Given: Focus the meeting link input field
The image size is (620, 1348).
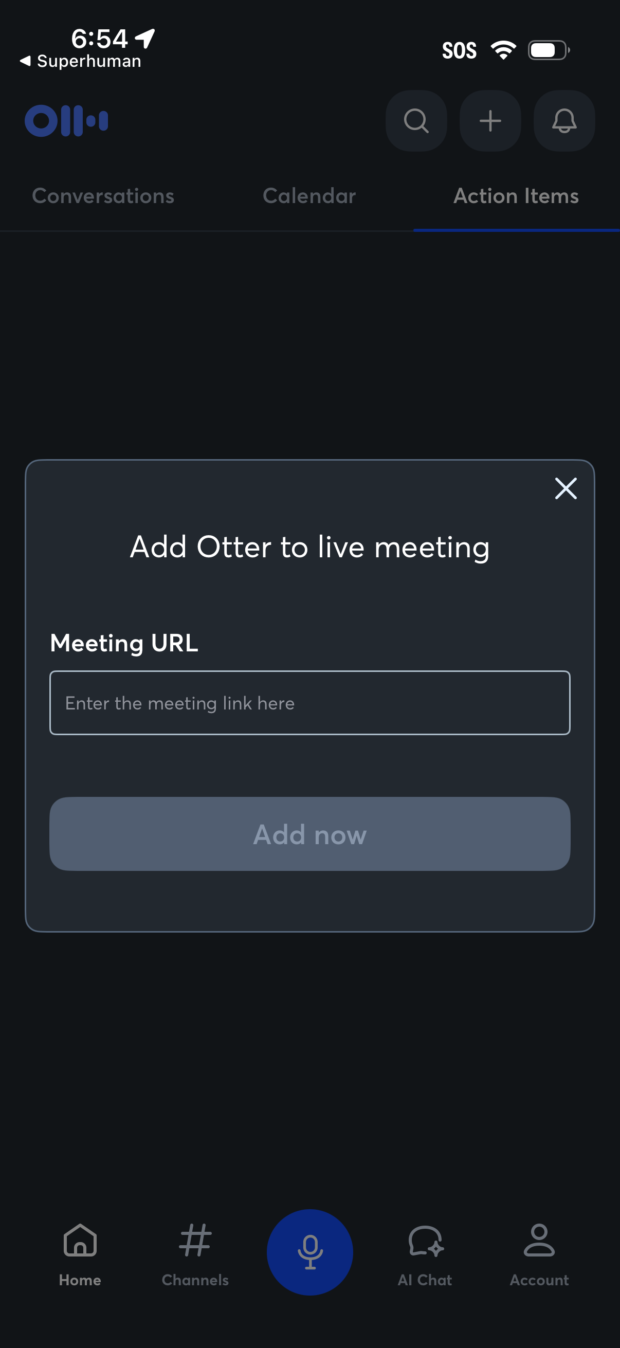Looking at the screenshot, I should coord(309,703).
